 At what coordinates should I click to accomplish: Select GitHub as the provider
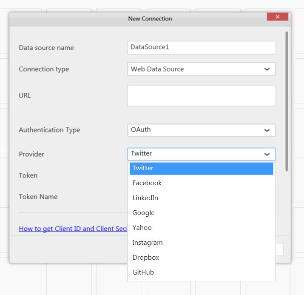(202, 272)
